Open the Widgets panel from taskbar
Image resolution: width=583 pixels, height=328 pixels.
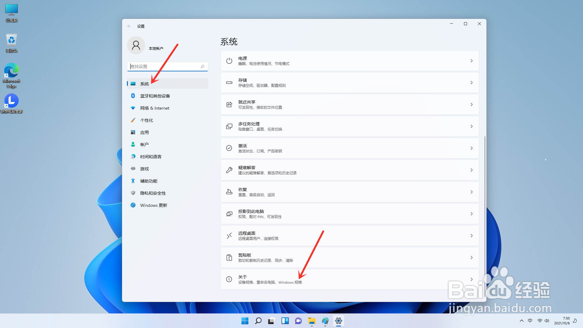tap(285, 321)
